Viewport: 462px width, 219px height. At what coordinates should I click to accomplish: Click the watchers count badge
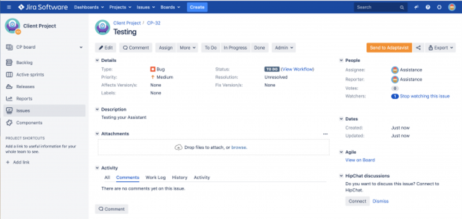click(x=395, y=96)
